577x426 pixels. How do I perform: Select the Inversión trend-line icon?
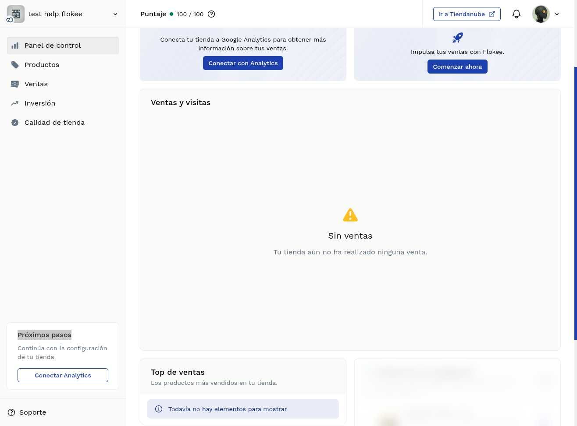15,103
